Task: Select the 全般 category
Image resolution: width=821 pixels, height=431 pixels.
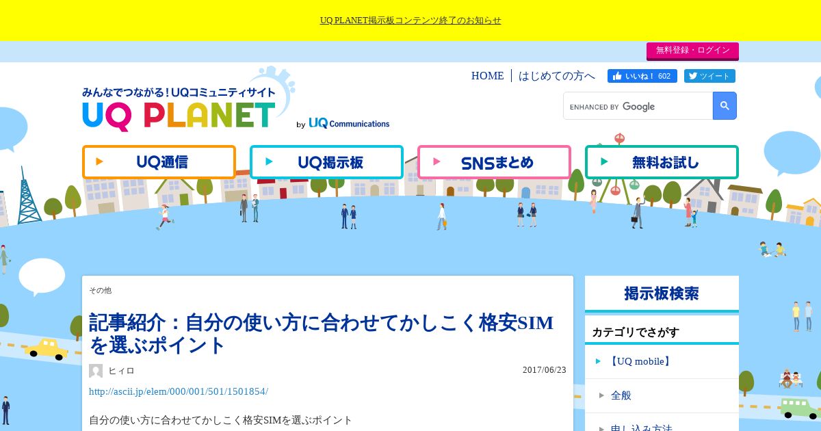Action: [x=621, y=395]
